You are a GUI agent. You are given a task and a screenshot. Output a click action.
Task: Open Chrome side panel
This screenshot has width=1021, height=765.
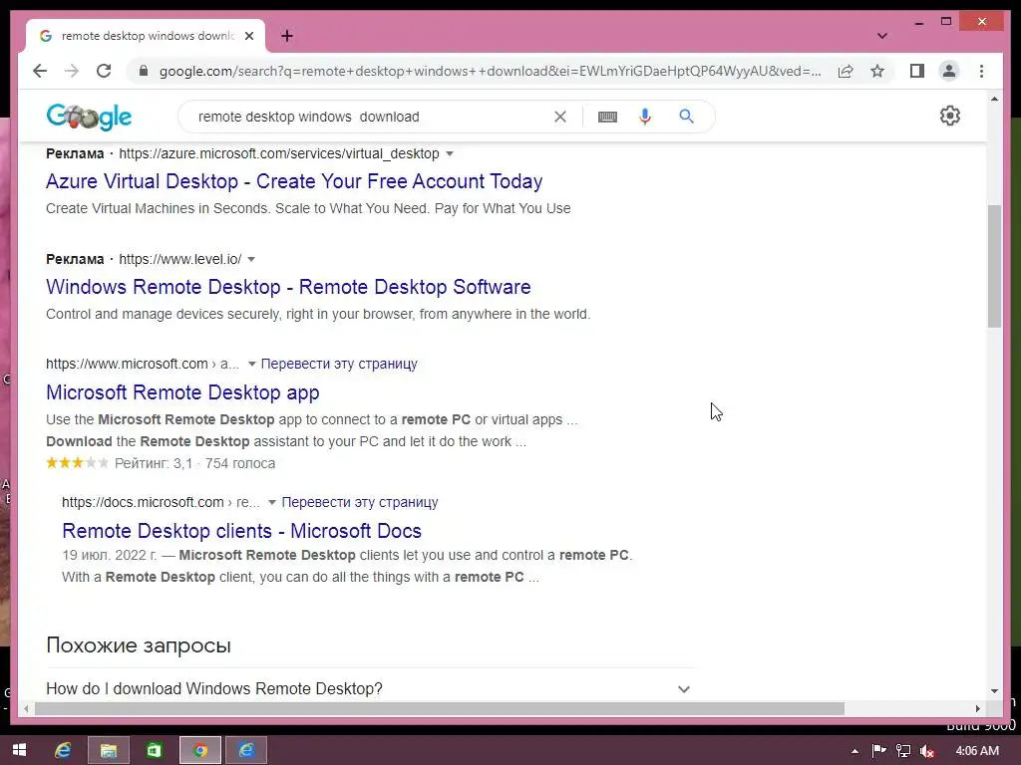point(917,71)
